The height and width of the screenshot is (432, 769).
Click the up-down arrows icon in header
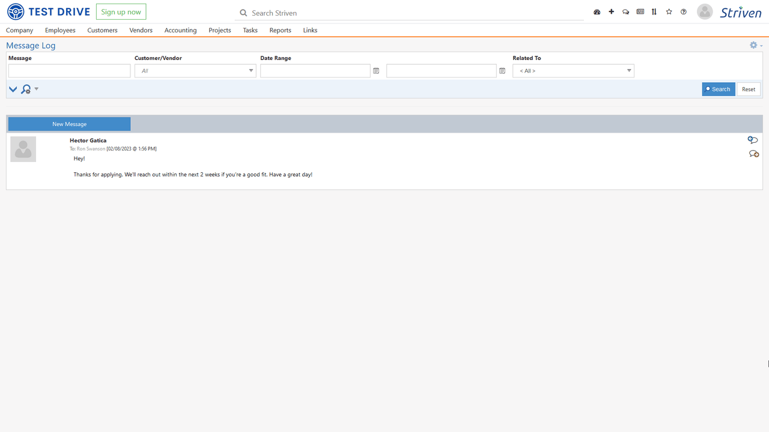point(654,12)
